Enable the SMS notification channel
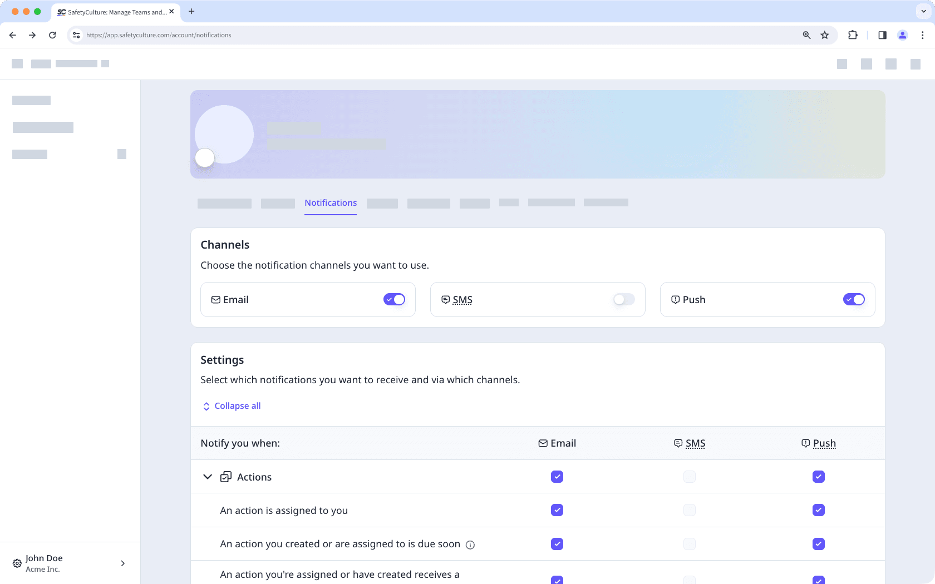This screenshot has width=935, height=584. pyautogui.click(x=623, y=299)
